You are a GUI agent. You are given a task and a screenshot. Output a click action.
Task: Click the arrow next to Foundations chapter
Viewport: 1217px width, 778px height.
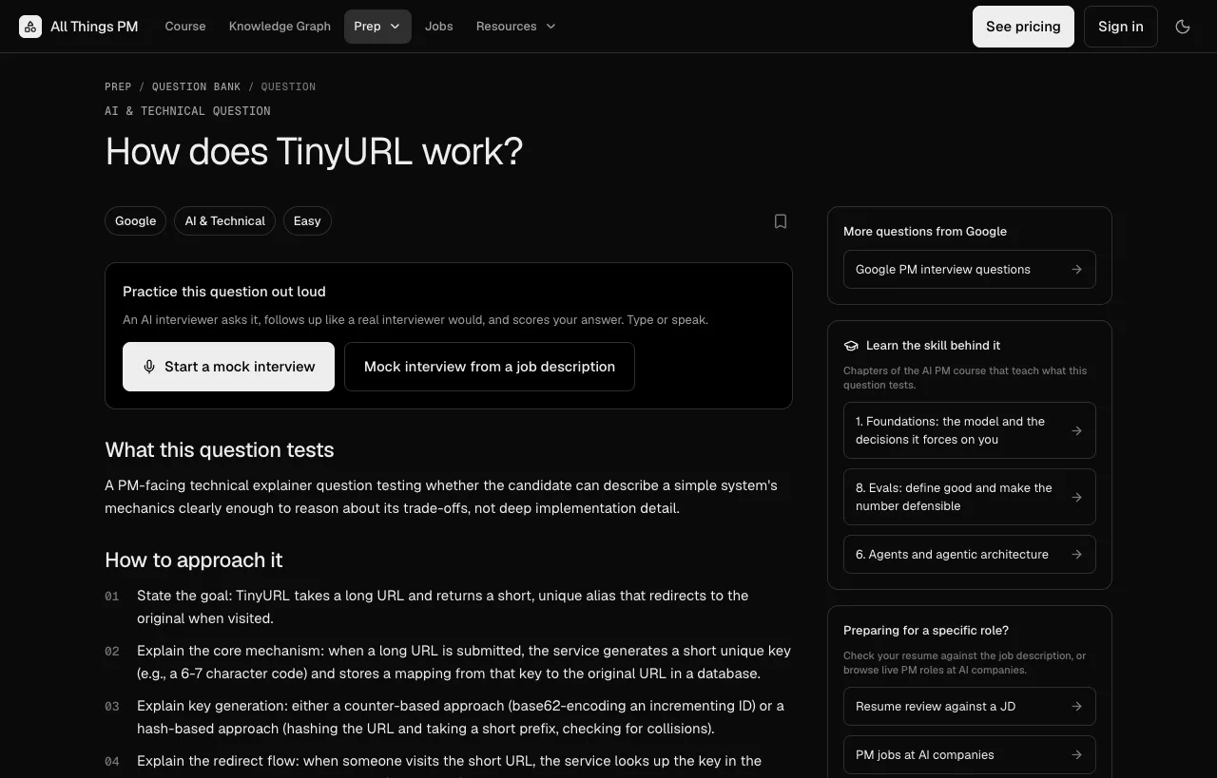(1076, 430)
